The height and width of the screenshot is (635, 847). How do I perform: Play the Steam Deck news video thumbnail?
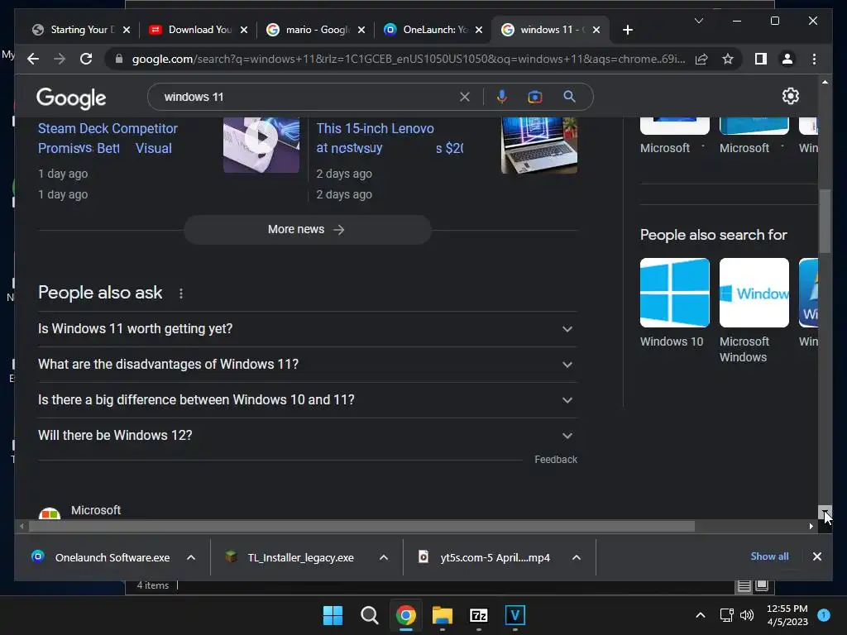pyautogui.click(x=261, y=145)
